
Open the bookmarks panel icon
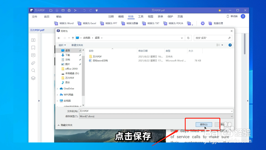pyautogui.click(x=33, y=47)
